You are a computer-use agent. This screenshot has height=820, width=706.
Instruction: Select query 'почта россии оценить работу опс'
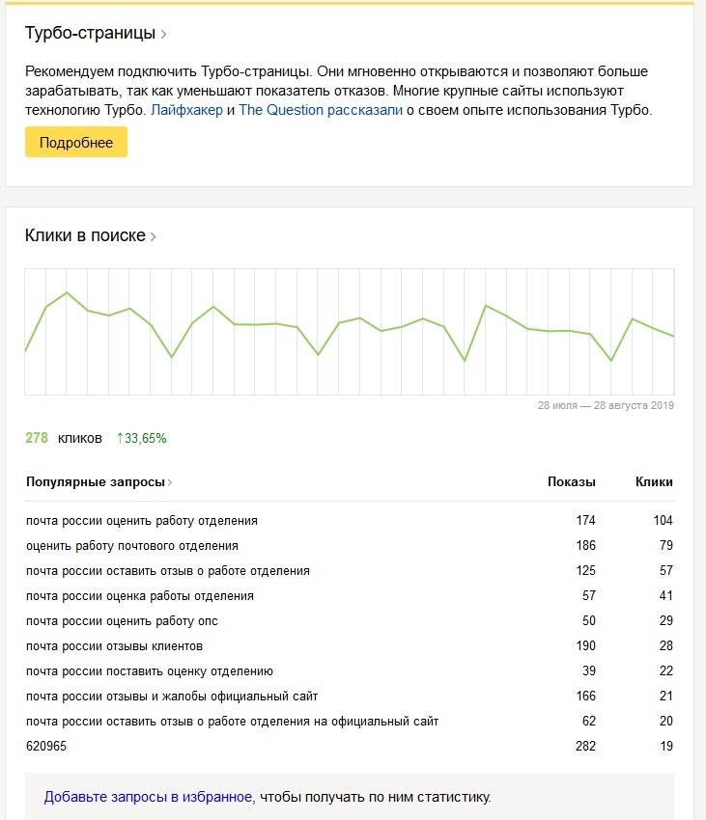[x=122, y=621]
